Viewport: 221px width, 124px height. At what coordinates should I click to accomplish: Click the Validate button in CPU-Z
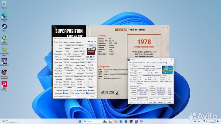160,103
